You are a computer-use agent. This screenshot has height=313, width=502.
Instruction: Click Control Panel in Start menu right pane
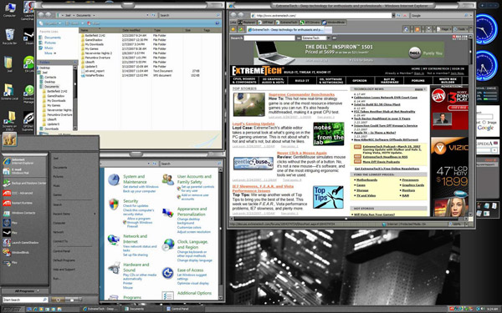pyautogui.click(x=61, y=251)
